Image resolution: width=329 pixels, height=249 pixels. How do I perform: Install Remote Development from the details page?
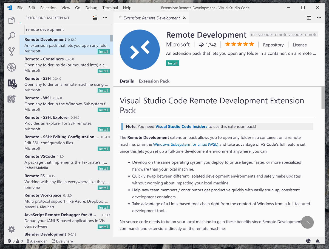tap(172, 63)
